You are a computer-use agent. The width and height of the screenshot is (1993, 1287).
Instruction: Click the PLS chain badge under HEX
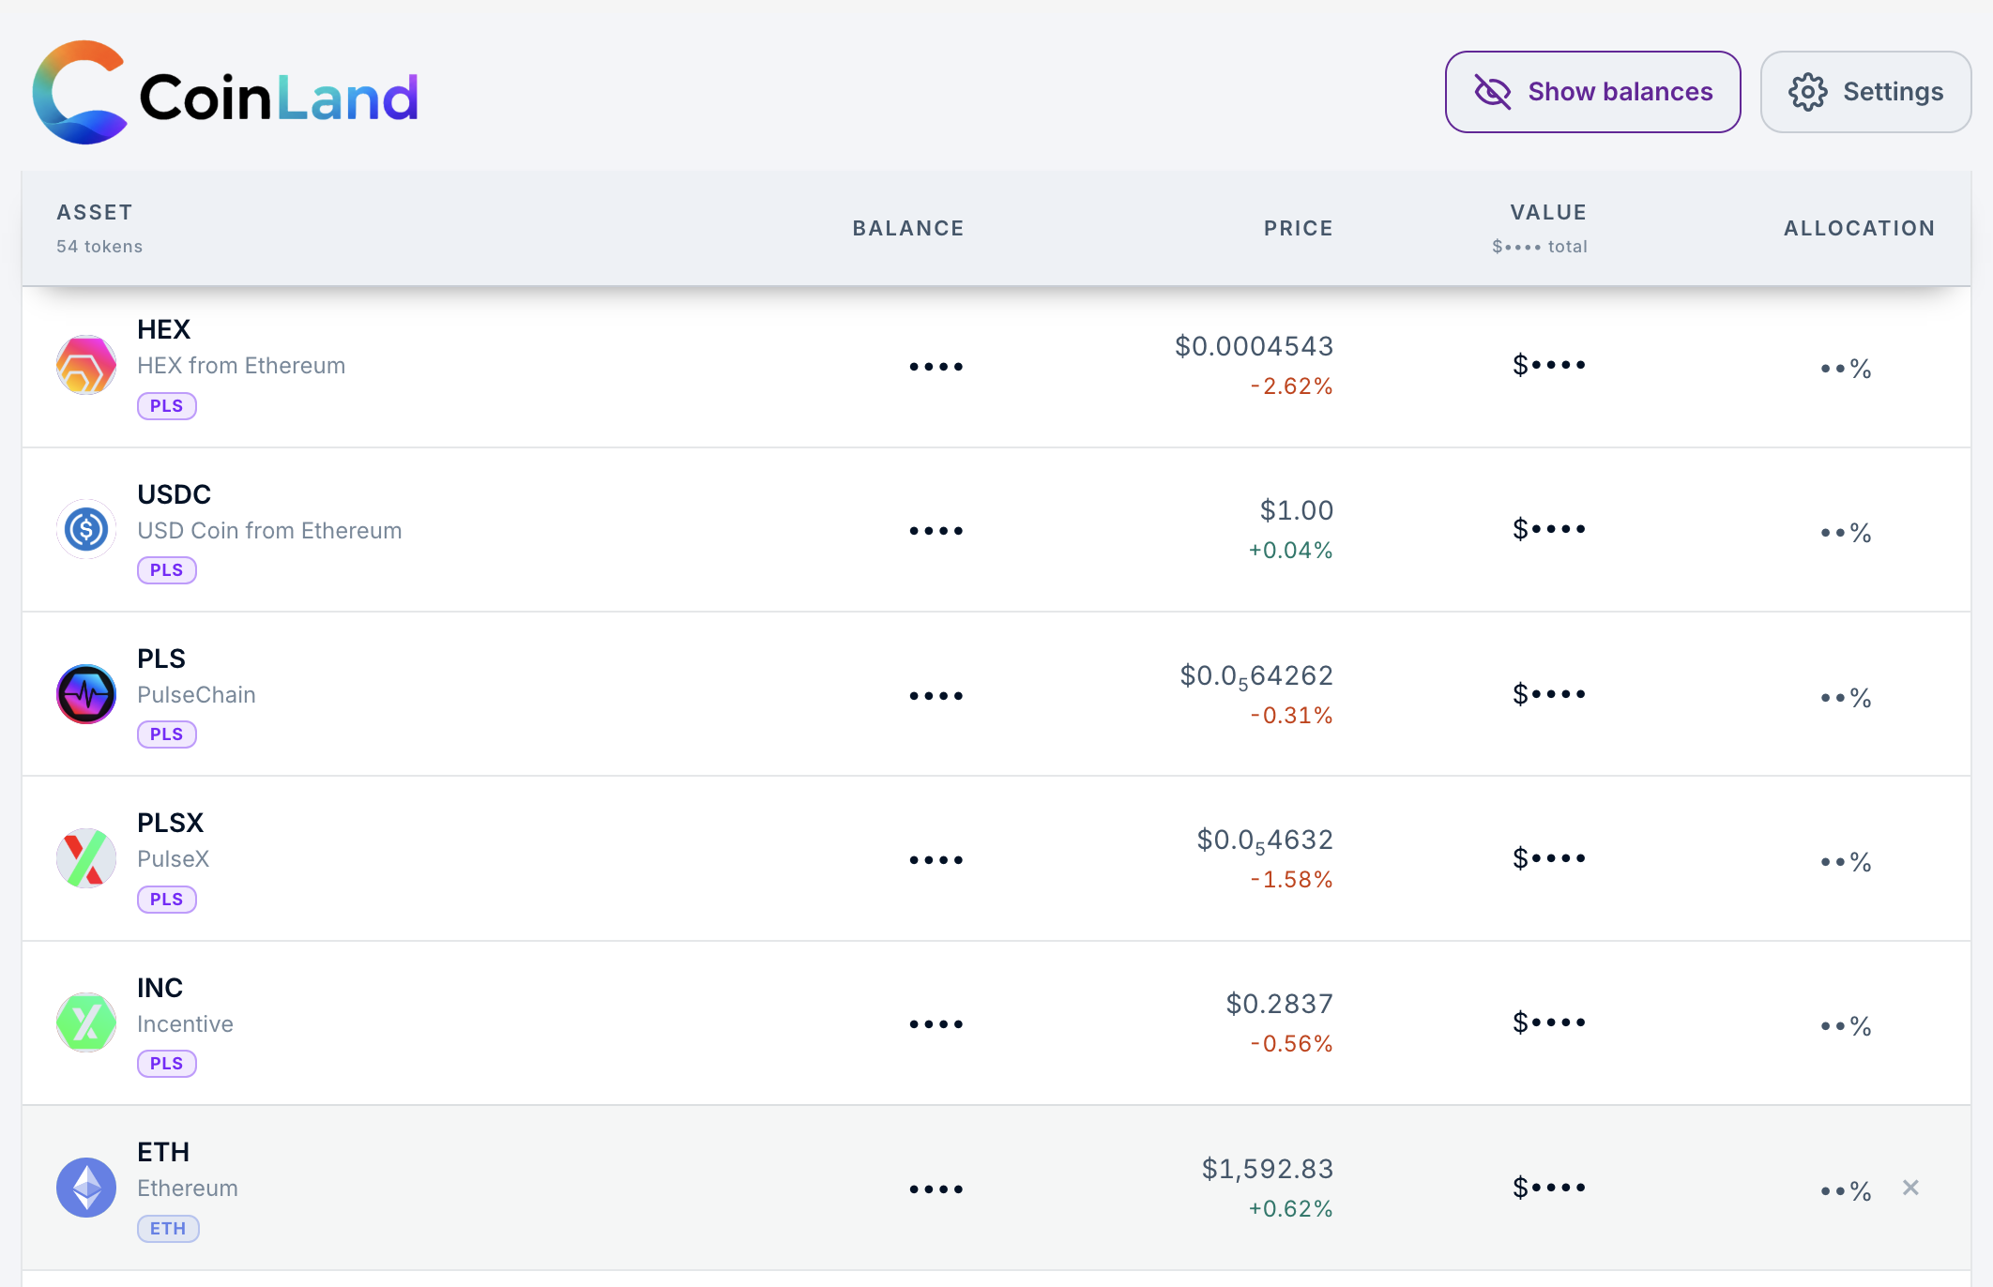(x=167, y=406)
